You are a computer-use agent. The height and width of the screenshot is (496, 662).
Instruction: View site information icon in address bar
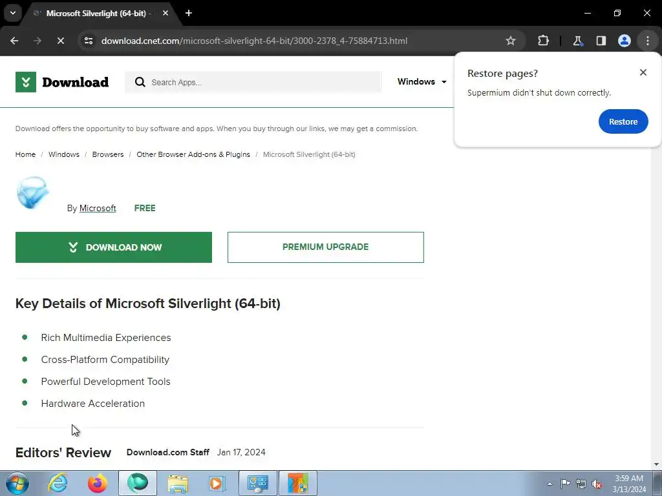[89, 41]
